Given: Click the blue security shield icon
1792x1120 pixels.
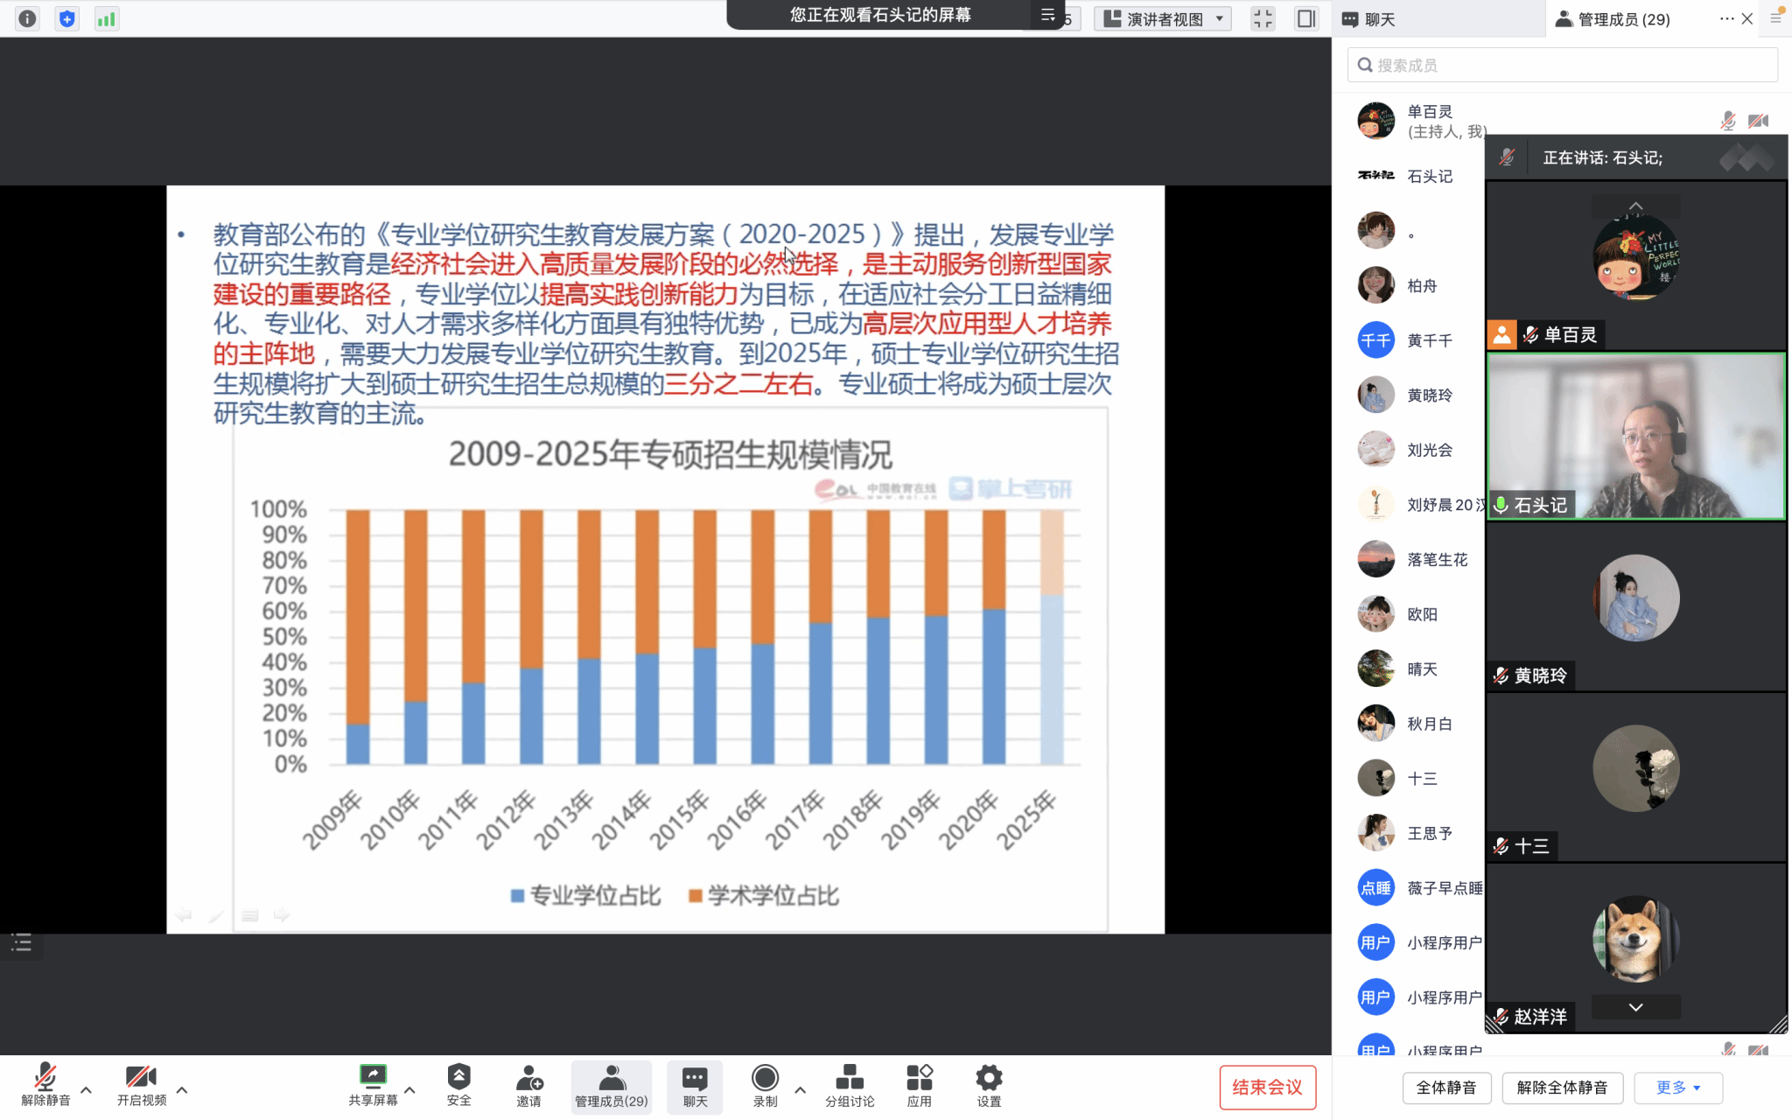Looking at the screenshot, I should (x=66, y=18).
